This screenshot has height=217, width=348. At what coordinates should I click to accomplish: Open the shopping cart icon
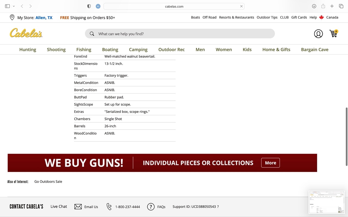[x=333, y=34]
